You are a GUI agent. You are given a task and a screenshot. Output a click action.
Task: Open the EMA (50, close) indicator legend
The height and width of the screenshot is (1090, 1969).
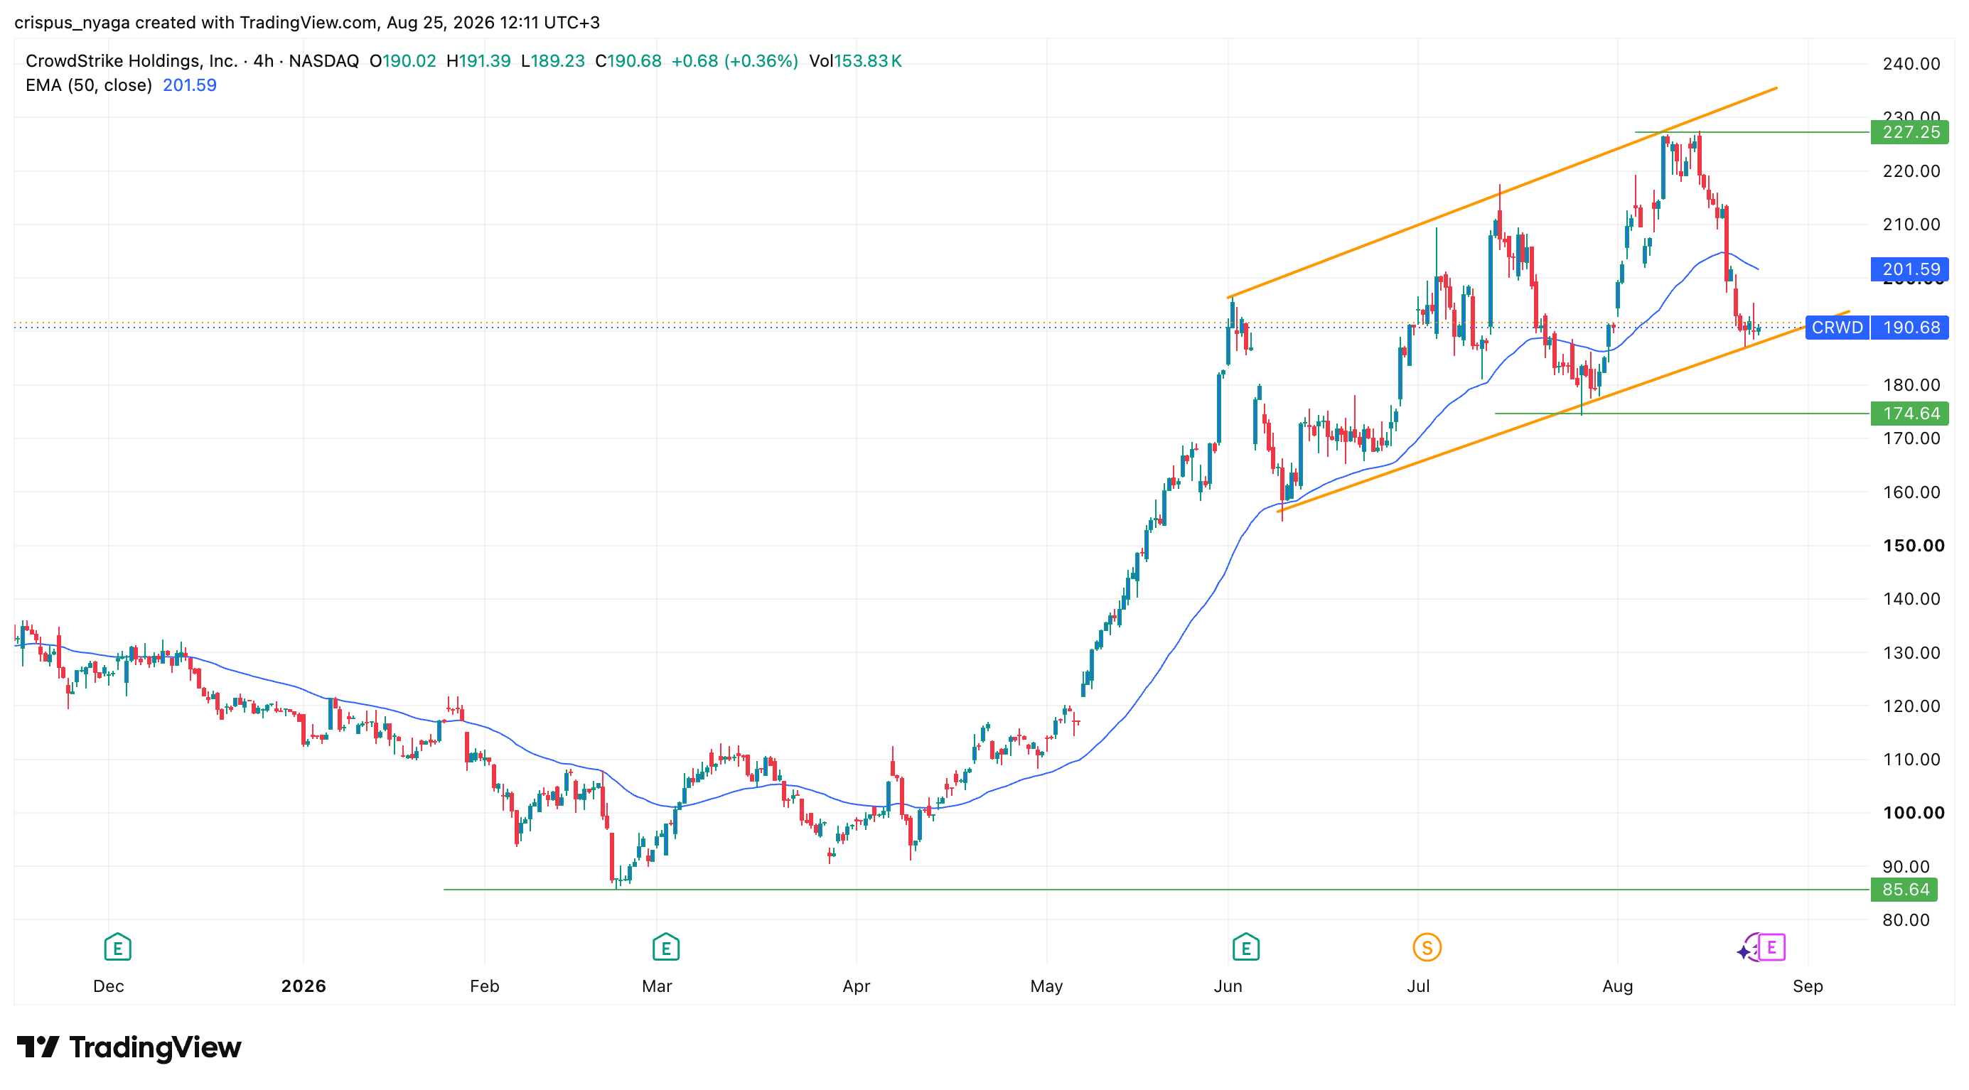(x=89, y=85)
